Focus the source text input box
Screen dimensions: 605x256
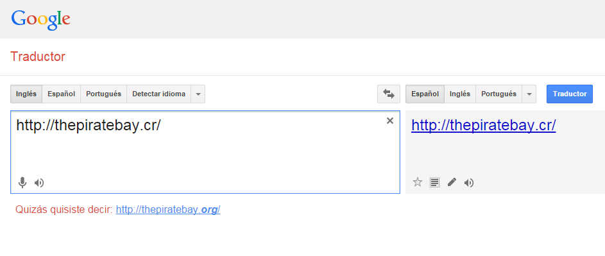[x=205, y=152]
